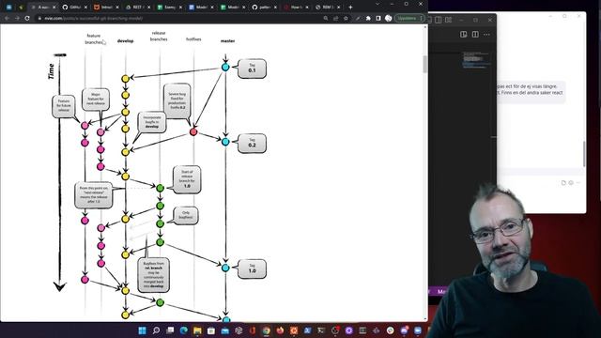Use the chat window vertical scrollbar
Viewport: 601px width, 338px height.
pyautogui.click(x=584, y=153)
